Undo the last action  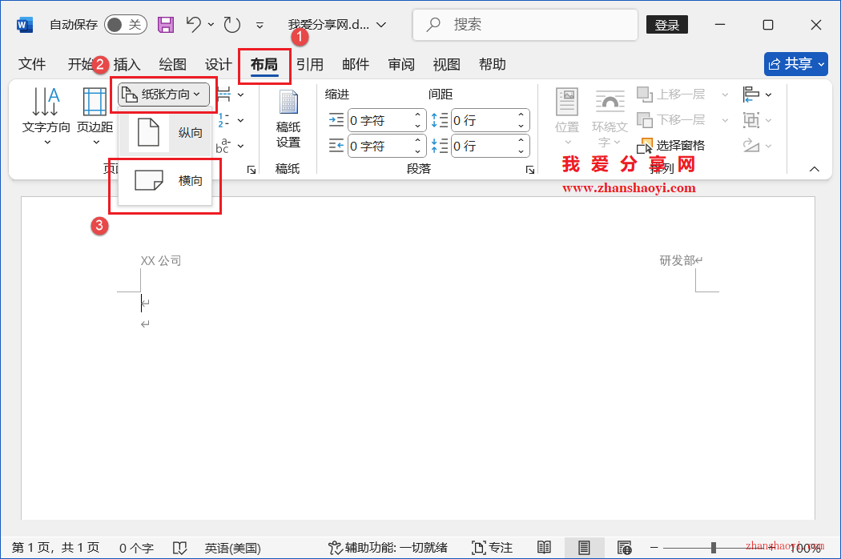(194, 24)
